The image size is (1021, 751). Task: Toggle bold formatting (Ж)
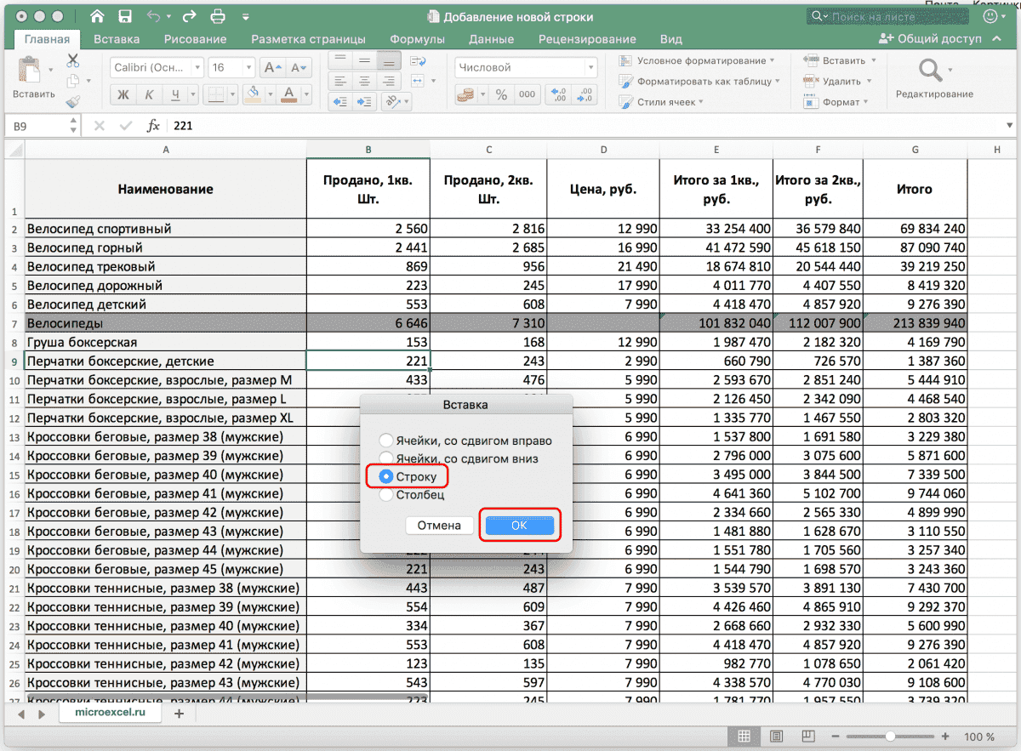coord(123,94)
